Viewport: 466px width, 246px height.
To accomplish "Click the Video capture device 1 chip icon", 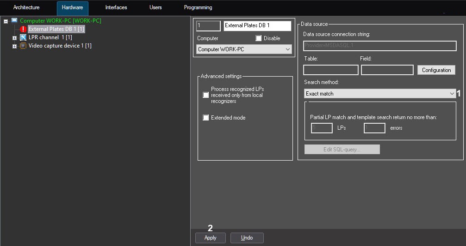I will (x=23, y=46).
